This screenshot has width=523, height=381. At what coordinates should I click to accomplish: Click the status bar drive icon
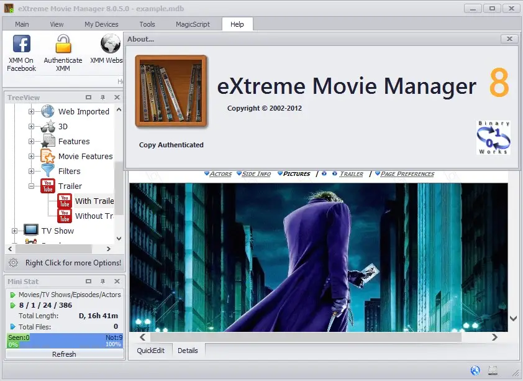[x=493, y=370]
